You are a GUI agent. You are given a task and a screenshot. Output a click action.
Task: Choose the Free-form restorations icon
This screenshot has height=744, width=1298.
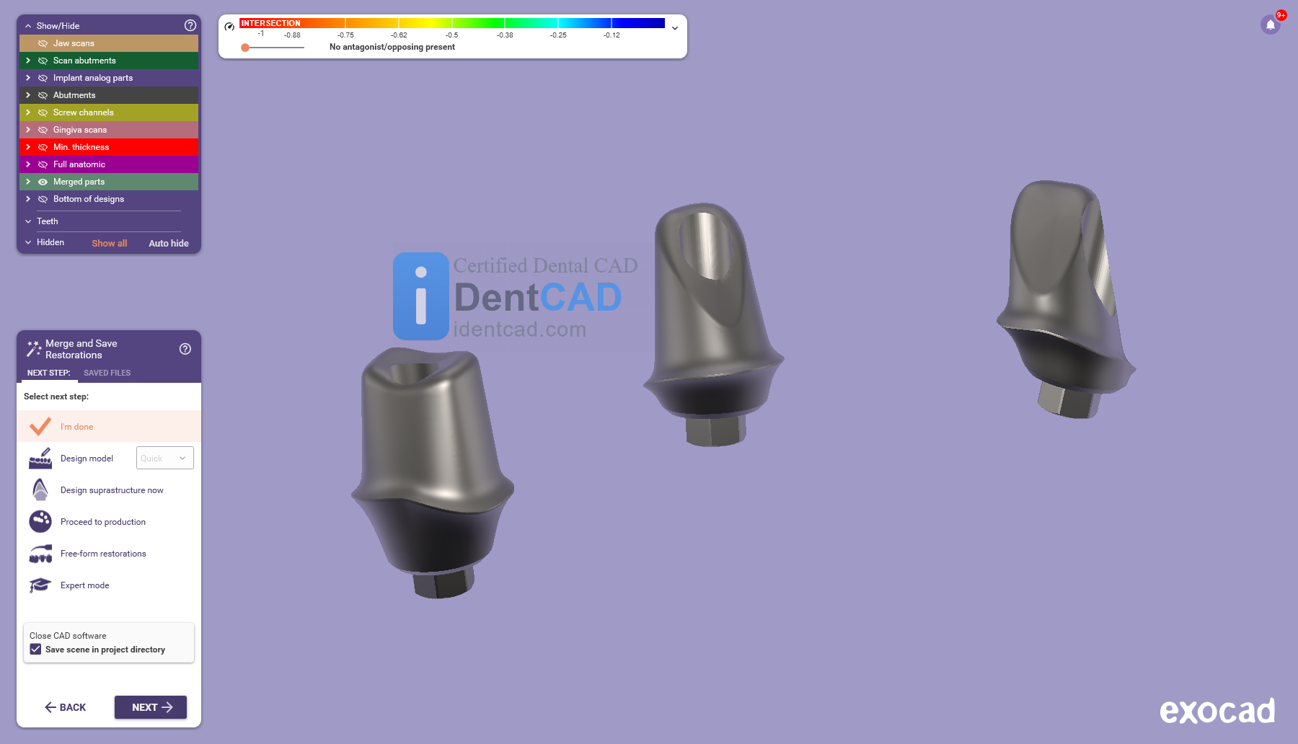[x=40, y=554]
